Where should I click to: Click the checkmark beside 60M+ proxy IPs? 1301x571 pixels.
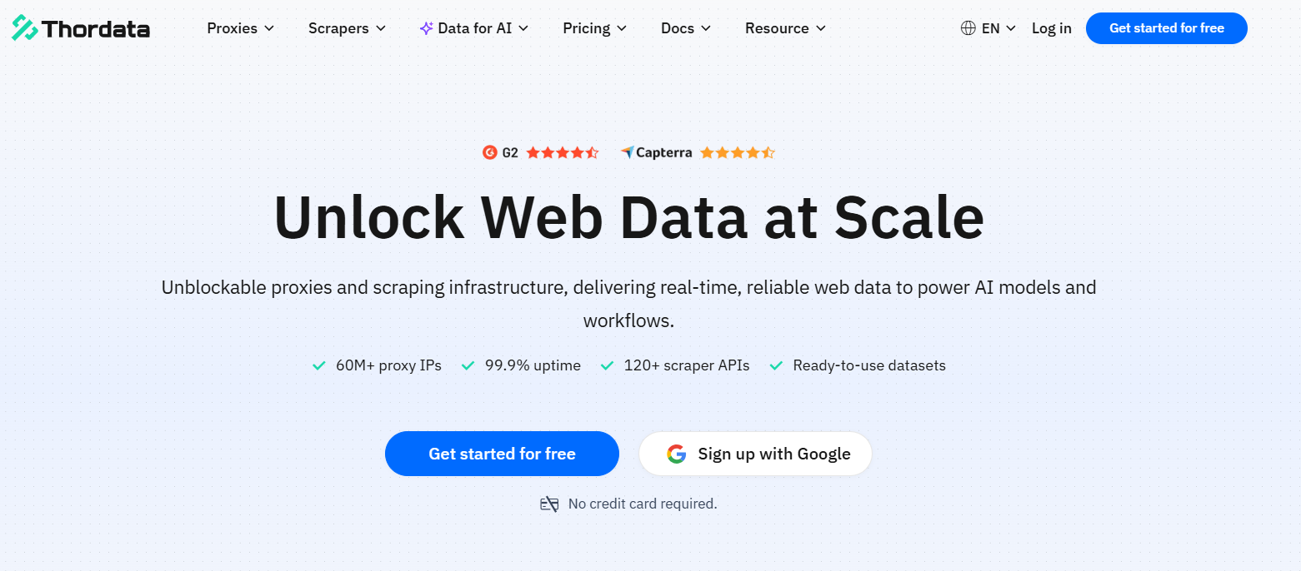318,365
